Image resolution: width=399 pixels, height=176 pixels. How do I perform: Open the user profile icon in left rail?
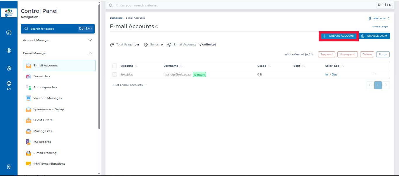point(9,50)
